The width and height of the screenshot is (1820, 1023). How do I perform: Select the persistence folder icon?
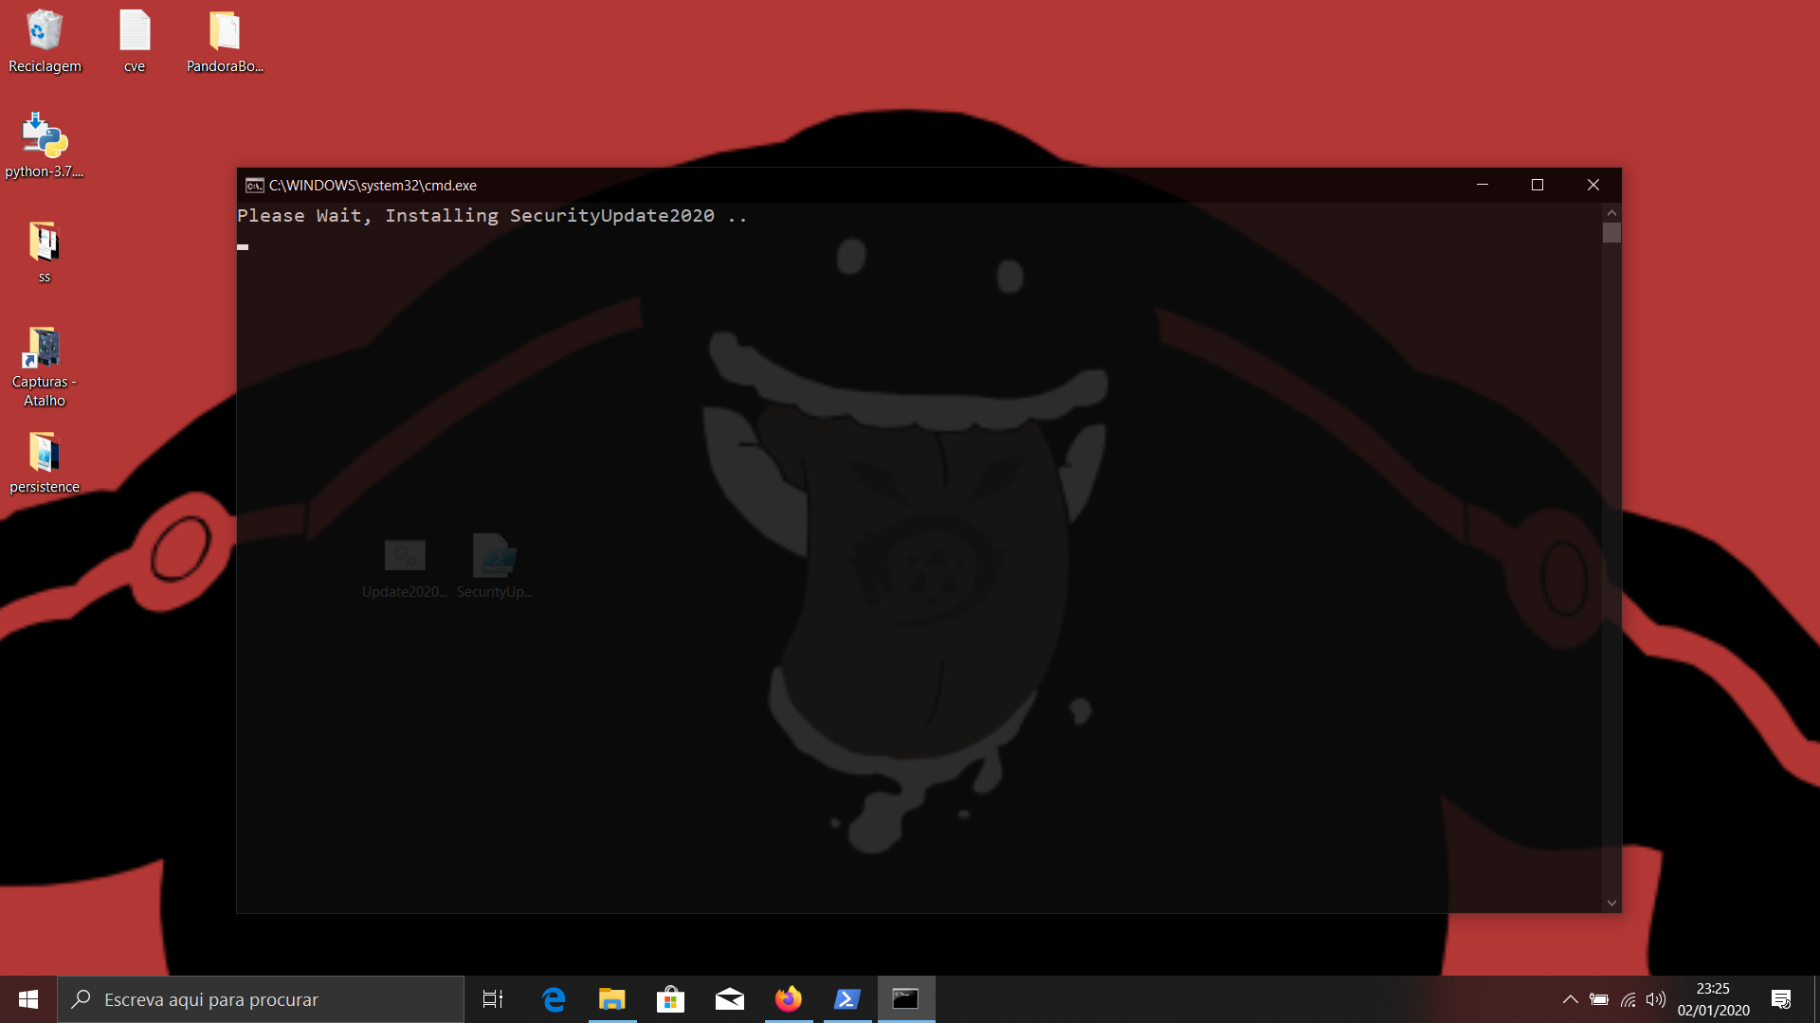[45, 453]
